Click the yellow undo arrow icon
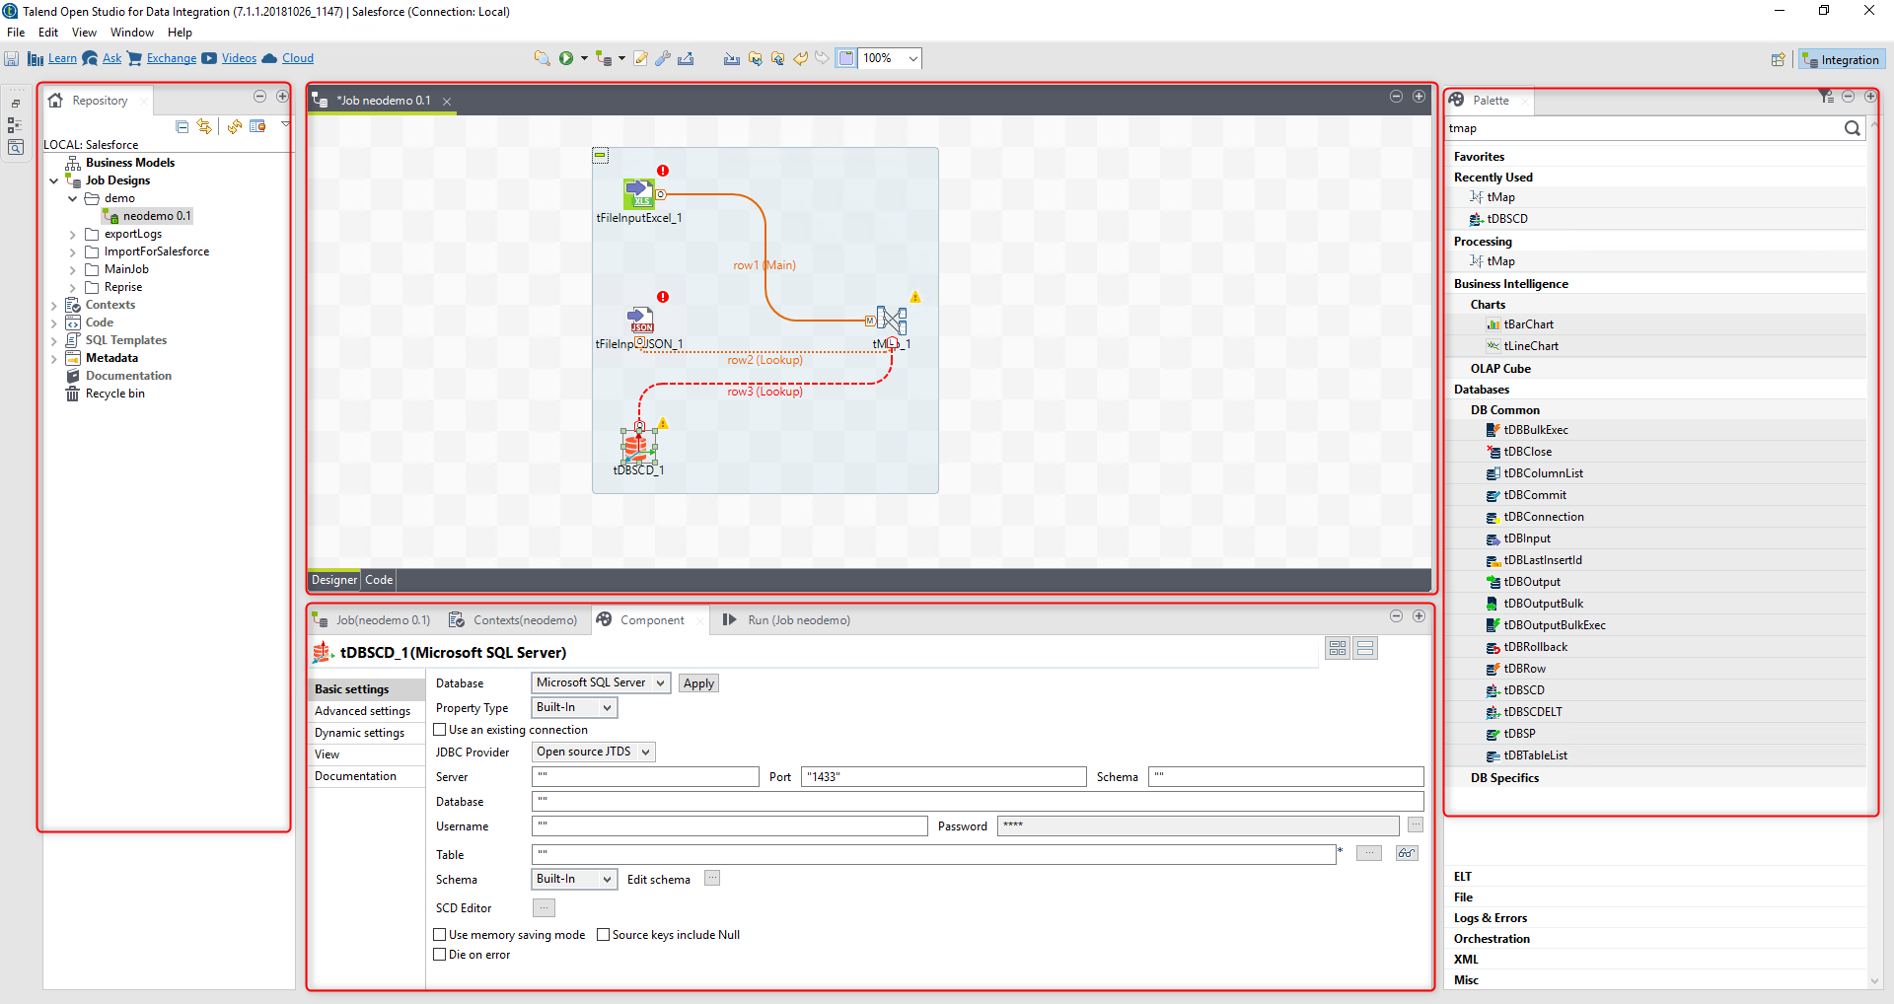The height and width of the screenshot is (1004, 1894). [x=801, y=58]
